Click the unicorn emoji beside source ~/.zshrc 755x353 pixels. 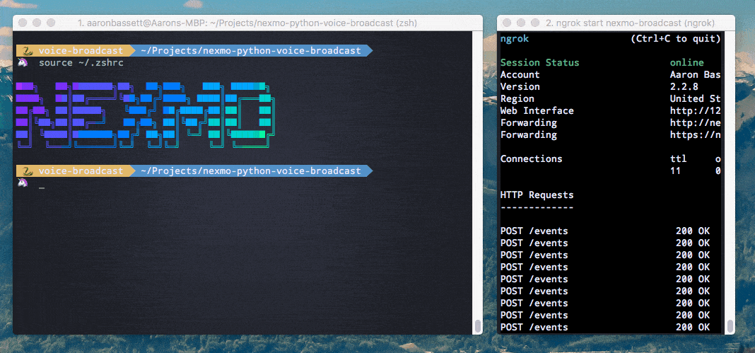coord(22,62)
